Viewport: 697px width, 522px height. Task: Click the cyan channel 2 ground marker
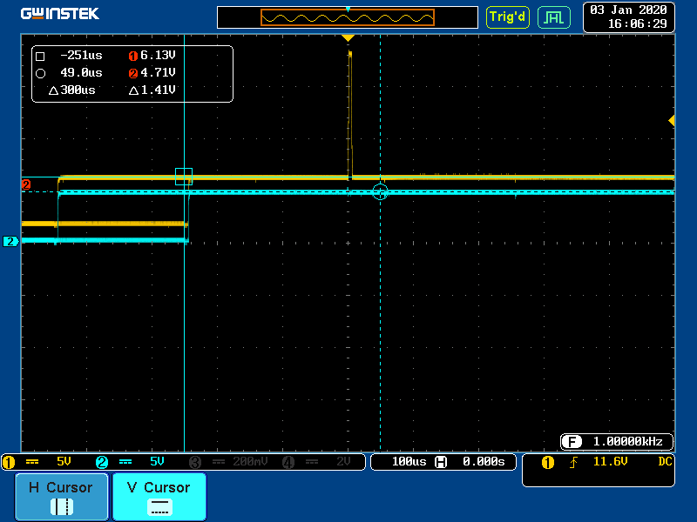[x=10, y=241]
